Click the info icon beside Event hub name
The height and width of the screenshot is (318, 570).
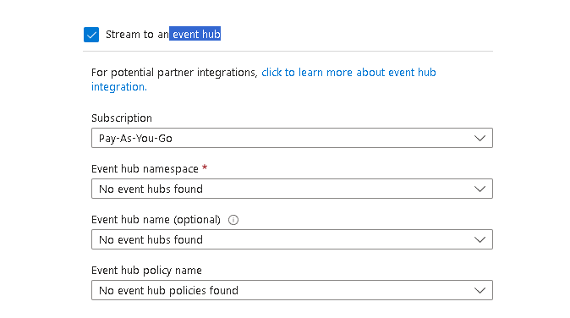(x=233, y=220)
